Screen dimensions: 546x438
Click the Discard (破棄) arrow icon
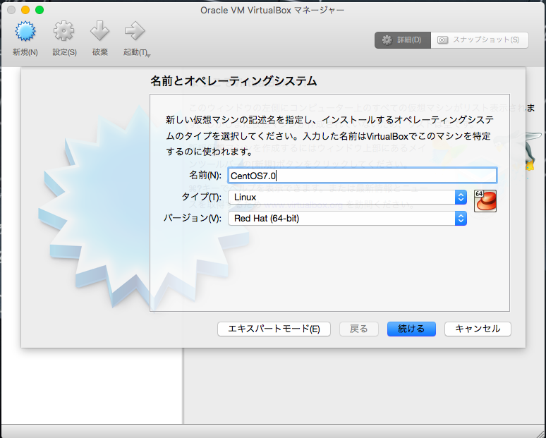pyautogui.click(x=100, y=30)
